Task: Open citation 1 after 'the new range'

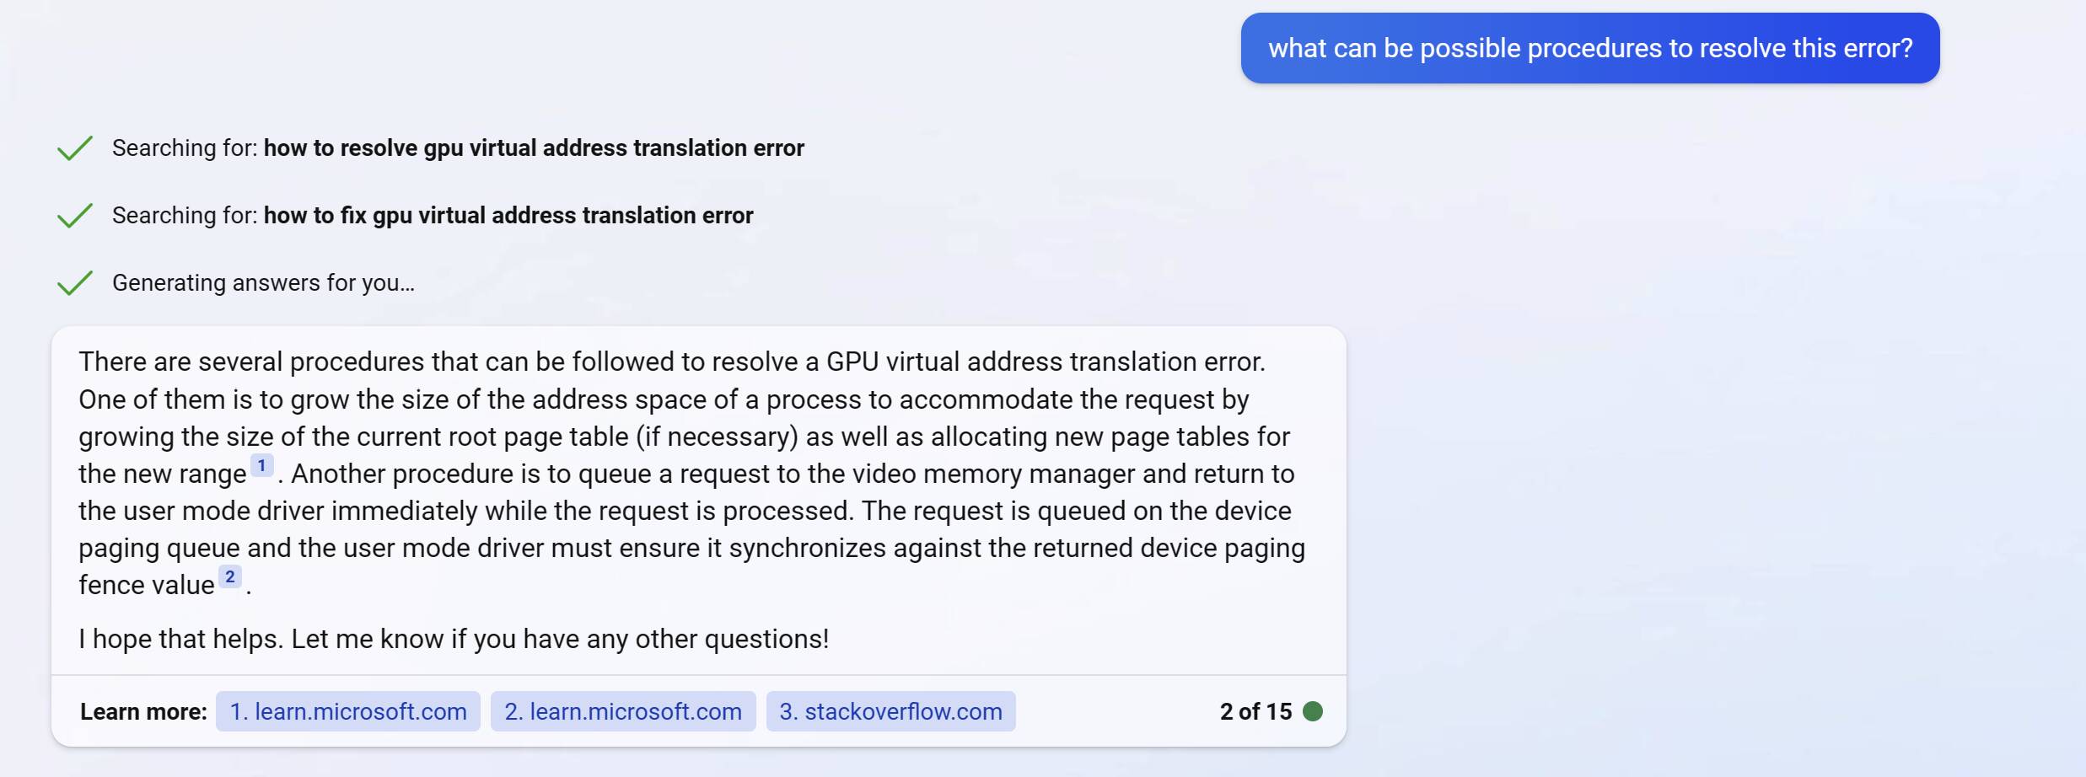Action: coord(261,466)
